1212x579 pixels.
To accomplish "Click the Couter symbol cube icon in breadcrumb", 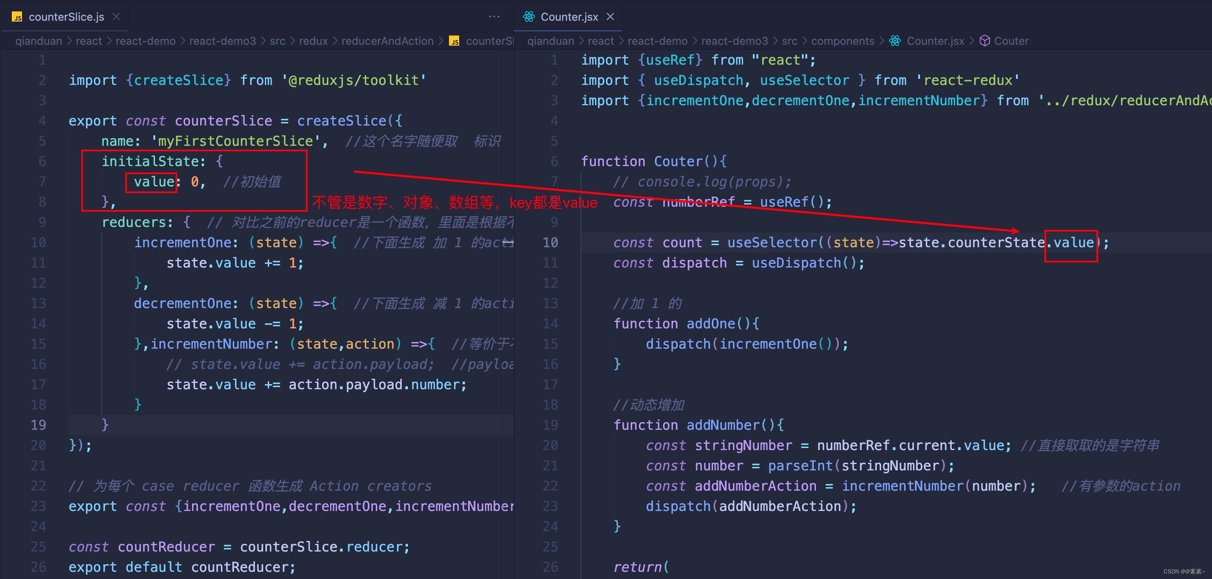I will point(984,41).
